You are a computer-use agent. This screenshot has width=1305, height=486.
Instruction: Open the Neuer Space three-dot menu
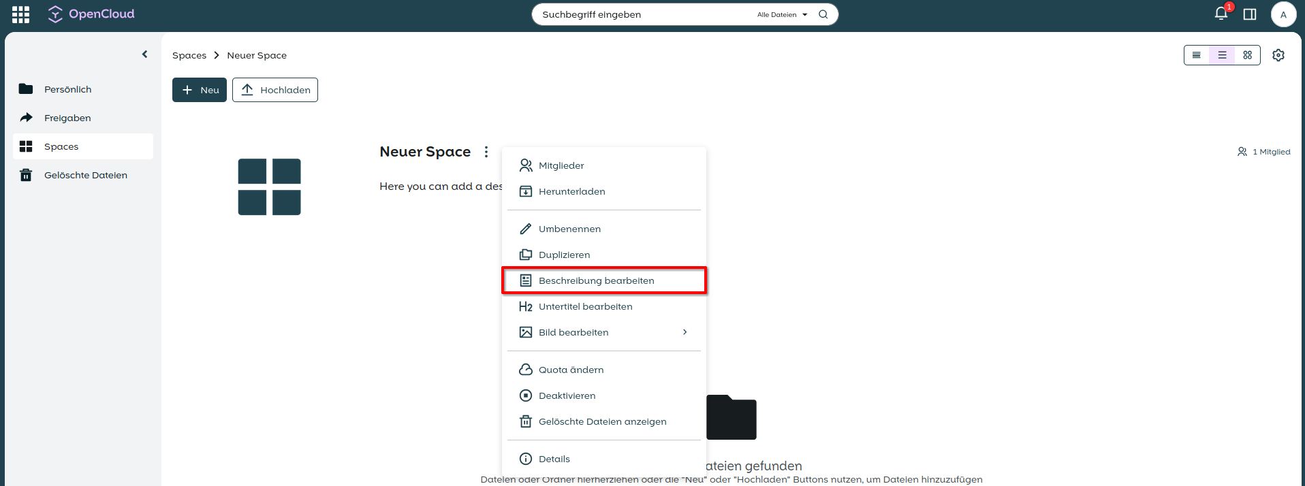pos(486,152)
